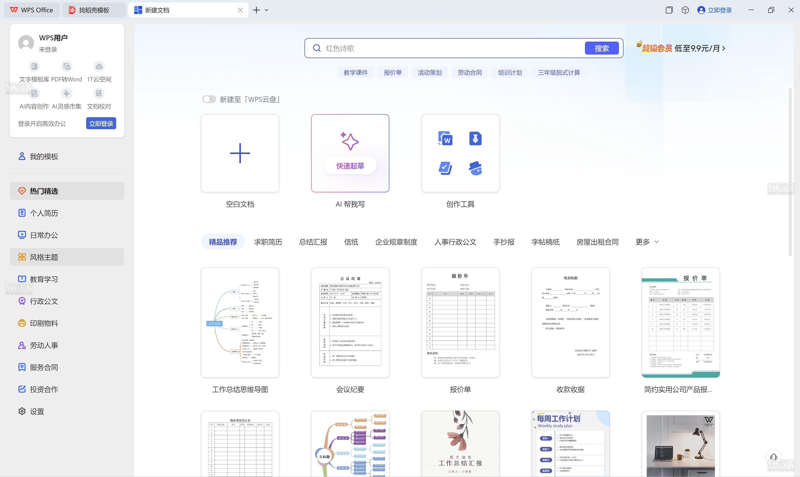Screen dimensions: 800x477
Task: Select 个人简历 in the sidebar
Action: coord(67,213)
